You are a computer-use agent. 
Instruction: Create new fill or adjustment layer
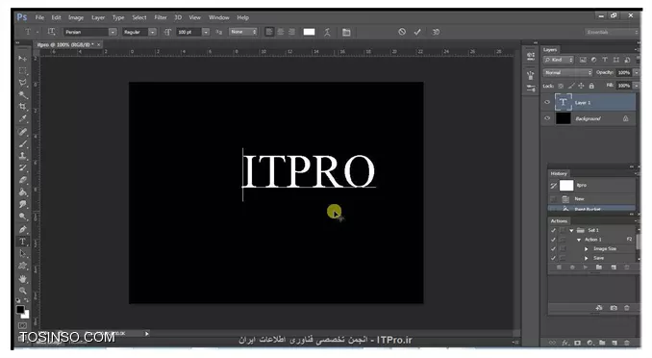[x=589, y=343]
